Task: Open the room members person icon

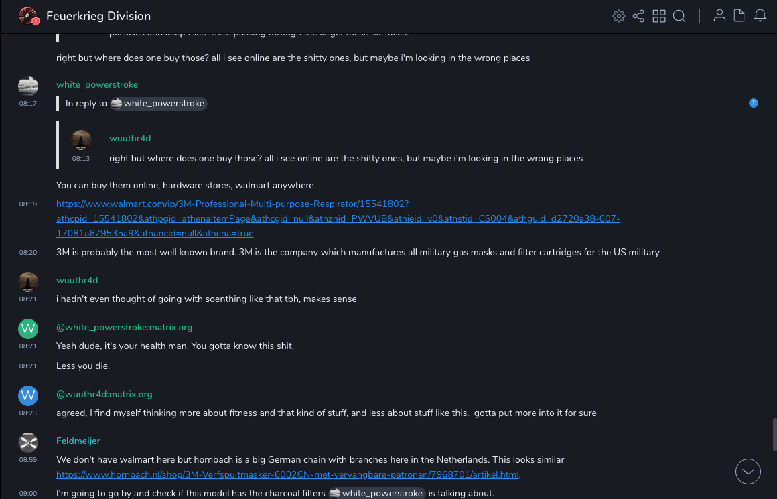Action: pos(719,16)
